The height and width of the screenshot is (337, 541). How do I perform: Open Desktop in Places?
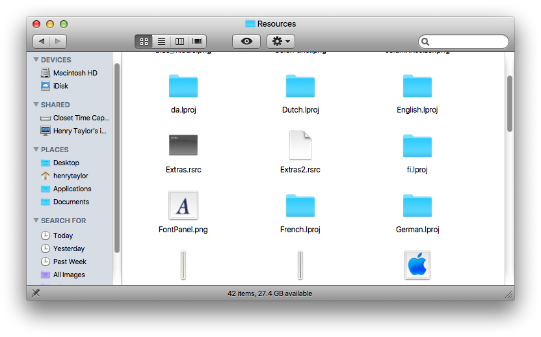click(x=60, y=163)
